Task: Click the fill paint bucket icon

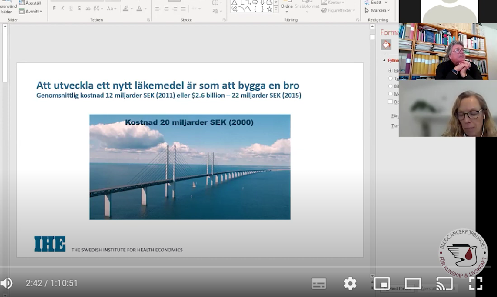Action: click(386, 45)
